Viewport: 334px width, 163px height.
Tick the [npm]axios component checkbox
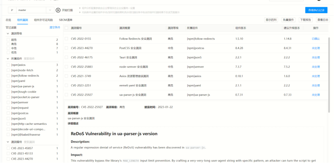8,65
